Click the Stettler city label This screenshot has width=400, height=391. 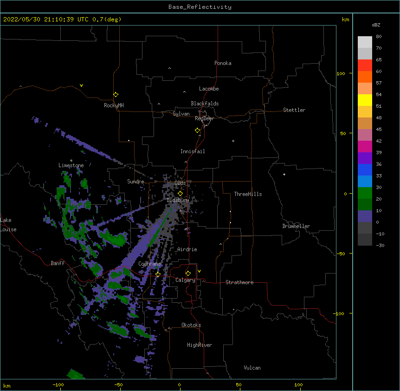click(294, 110)
